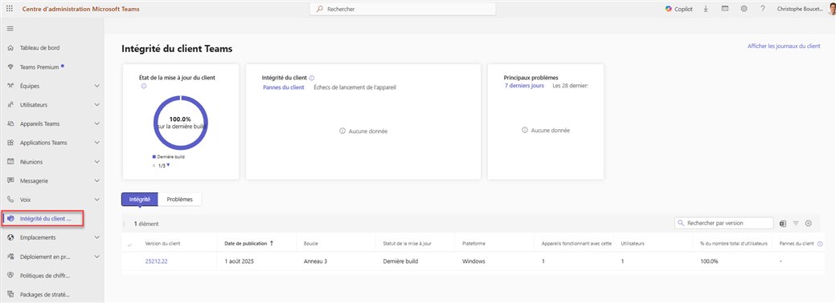Click info icon under État de la mise à jour
Image resolution: width=836 pixels, height=303 pixels.
point(143,86)
